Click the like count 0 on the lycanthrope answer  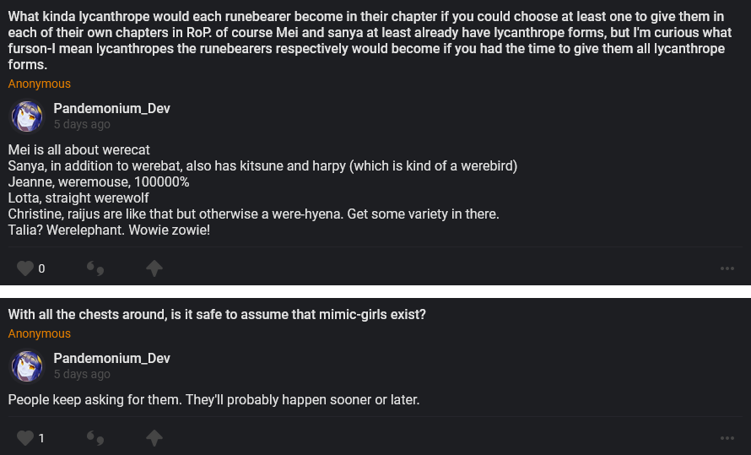pos(41,268)
